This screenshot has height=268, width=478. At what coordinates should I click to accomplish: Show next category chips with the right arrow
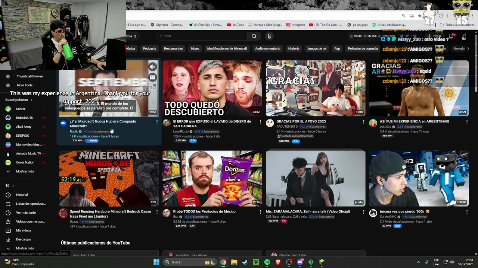point(468,48)
